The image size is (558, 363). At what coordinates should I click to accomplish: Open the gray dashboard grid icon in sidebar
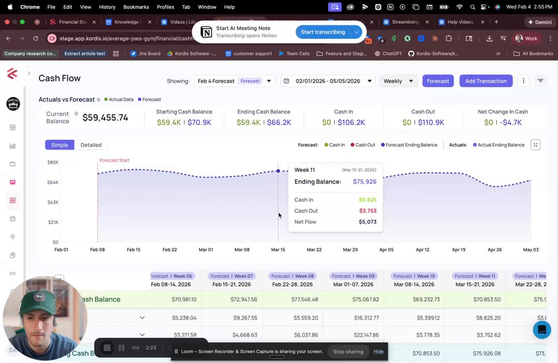(x=13, y=128)
